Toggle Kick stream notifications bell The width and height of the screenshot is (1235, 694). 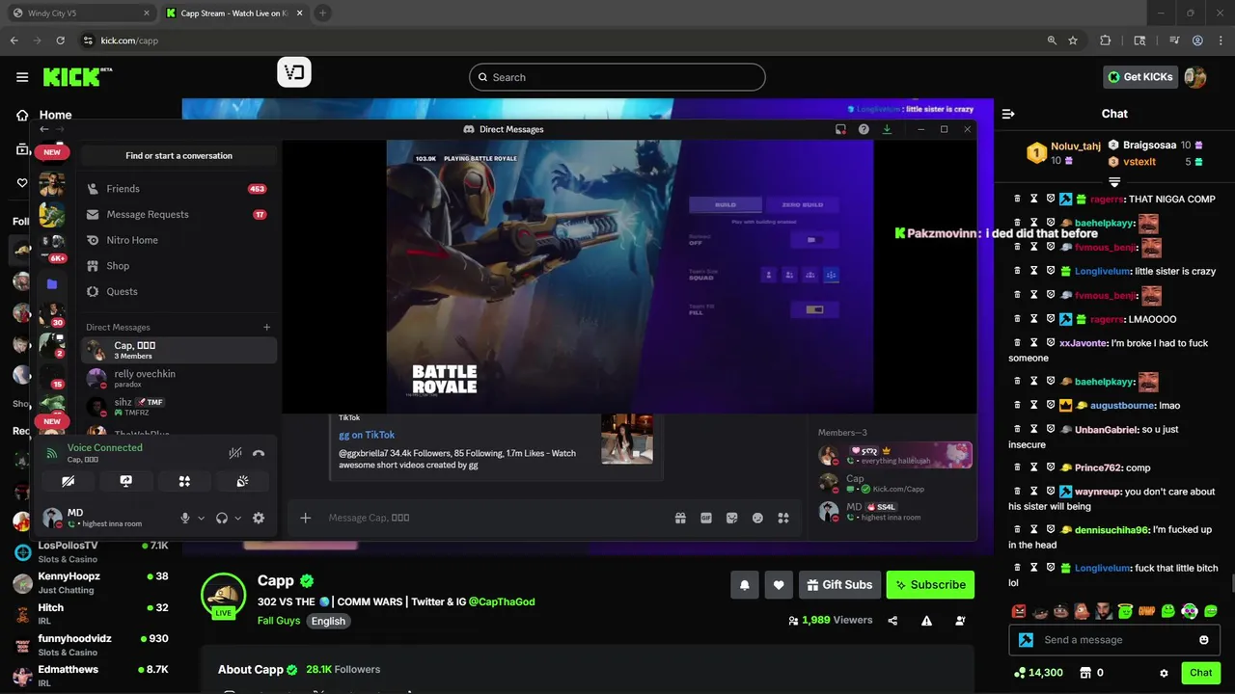point(745,584)
